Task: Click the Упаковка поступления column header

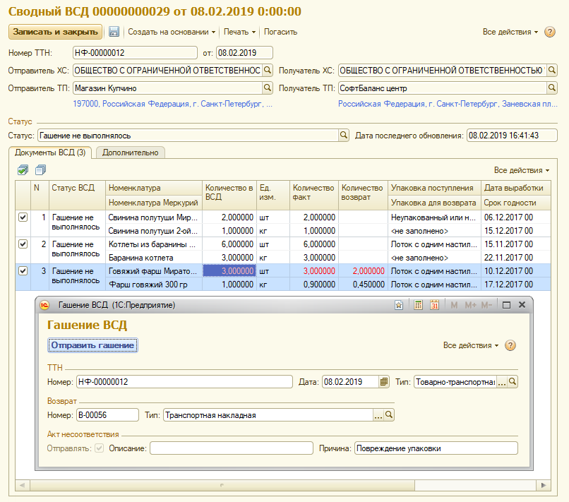Action: pos(434,188)
